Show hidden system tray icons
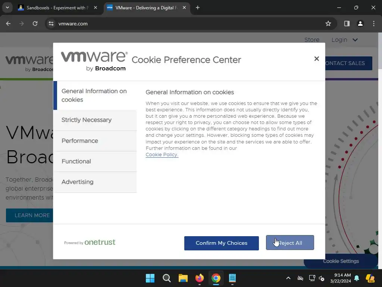The height and width of the screenshot is (287, 382). (288, 278)
